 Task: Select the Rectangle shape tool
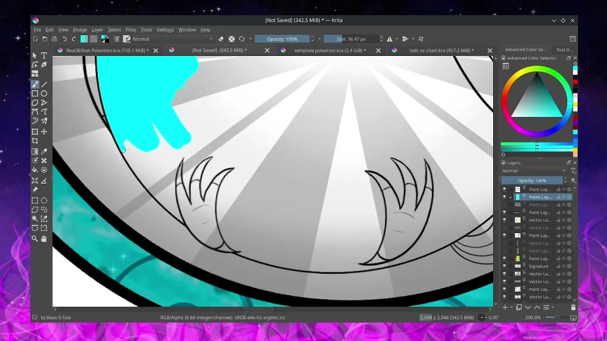(35, 94)
